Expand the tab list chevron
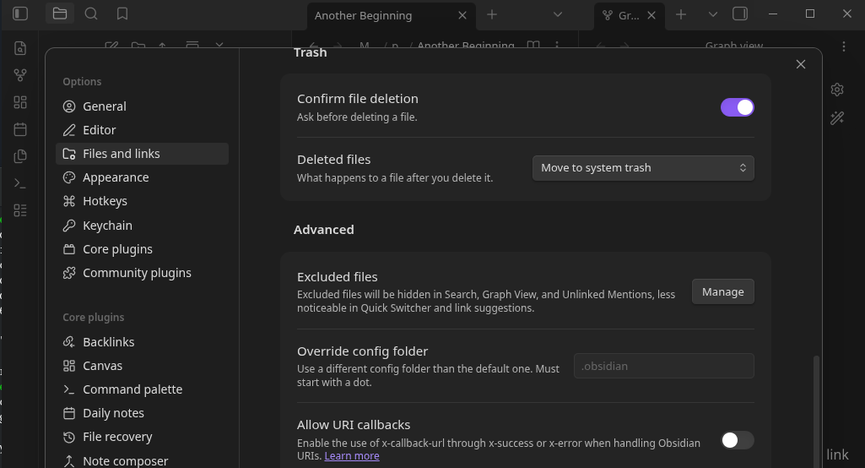 coord(558,14)
